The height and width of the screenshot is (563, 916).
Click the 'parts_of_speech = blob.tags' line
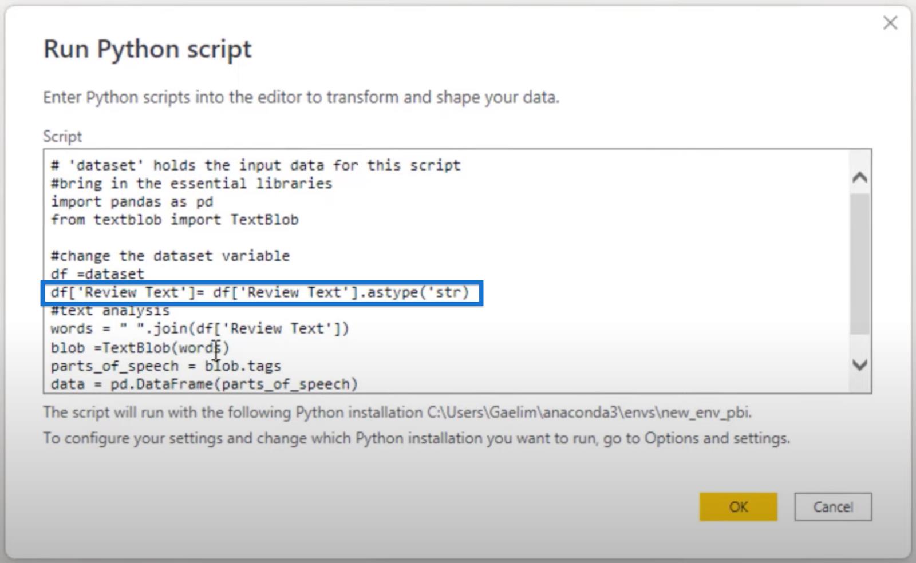165,366
